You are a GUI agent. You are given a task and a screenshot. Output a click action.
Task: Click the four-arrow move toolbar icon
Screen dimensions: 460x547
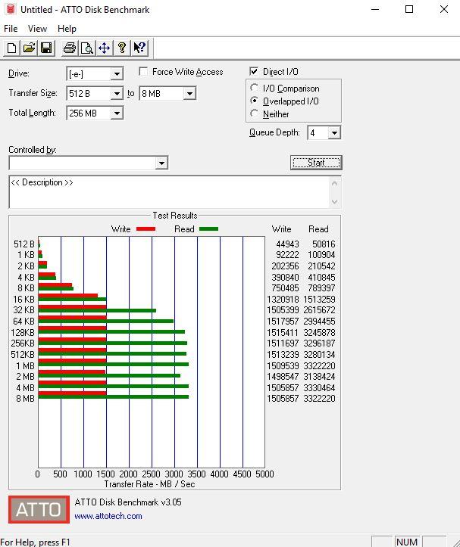(104, 48)
